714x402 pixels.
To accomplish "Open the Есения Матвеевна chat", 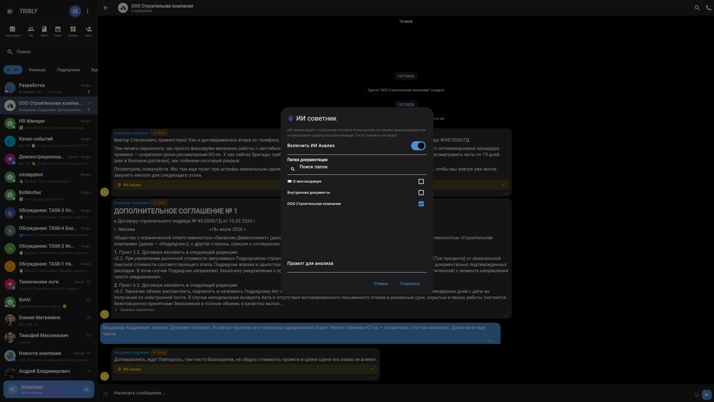I will tap(49, 320).
